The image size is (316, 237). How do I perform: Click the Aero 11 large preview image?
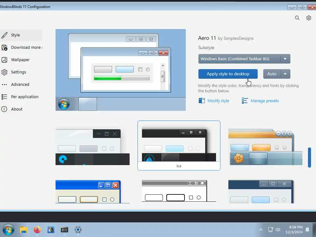121,70
